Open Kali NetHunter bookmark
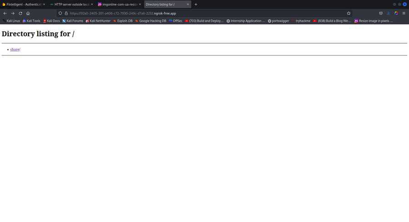The image size is (409, 222). [x=98, y=21]
